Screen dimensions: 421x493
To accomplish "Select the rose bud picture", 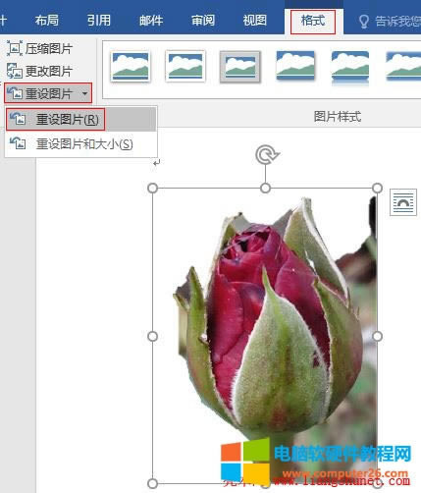I will [265, 336].
